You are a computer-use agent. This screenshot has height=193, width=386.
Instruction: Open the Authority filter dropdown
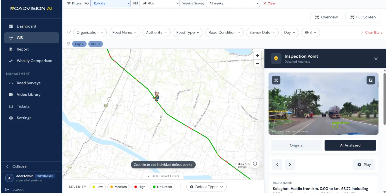tap(157, 33)
